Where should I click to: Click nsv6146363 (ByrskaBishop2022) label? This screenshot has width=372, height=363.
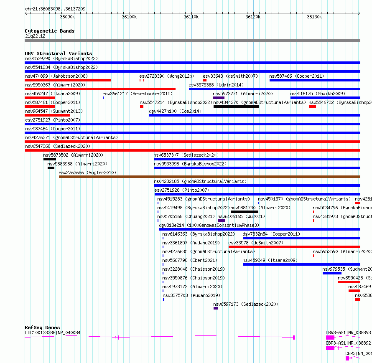(199, 234)
